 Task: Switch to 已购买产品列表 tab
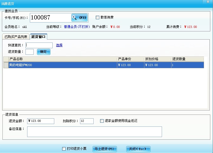pos(16,37)
